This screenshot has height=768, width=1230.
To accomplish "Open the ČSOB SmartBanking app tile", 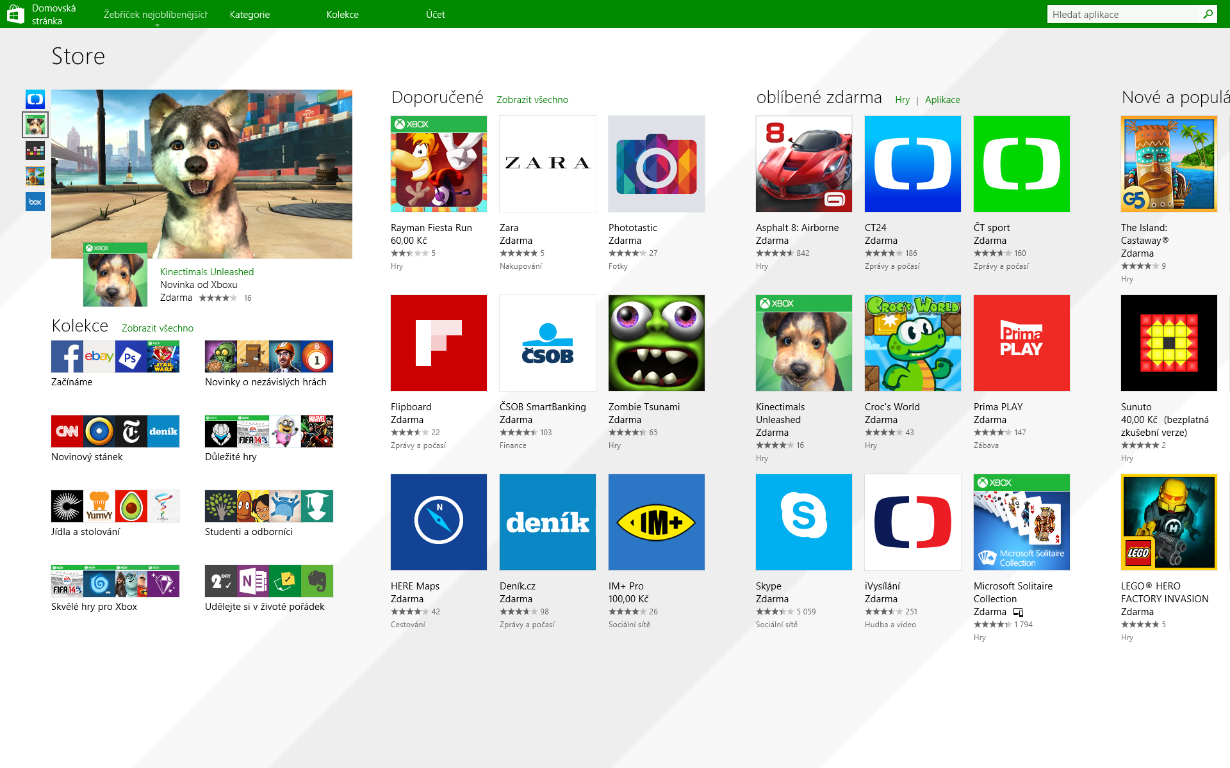I will tap(548, 343).
